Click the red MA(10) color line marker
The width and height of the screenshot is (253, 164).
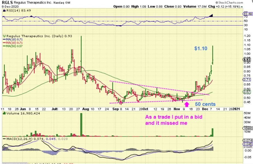4,43
